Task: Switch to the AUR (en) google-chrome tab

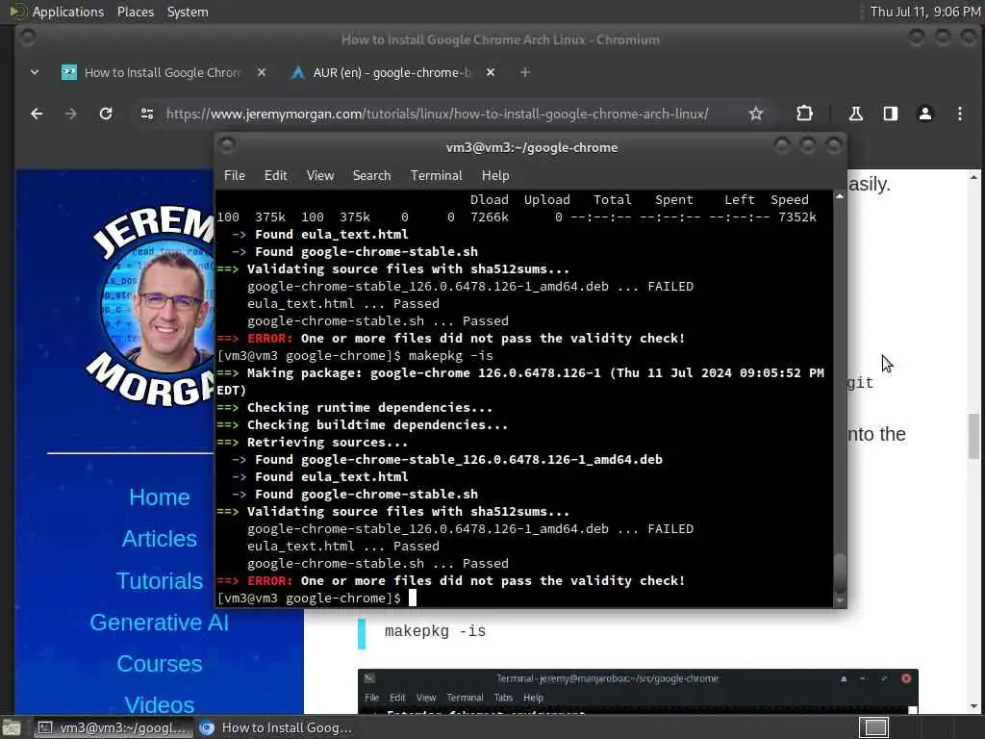Action: tap(392, 73)
